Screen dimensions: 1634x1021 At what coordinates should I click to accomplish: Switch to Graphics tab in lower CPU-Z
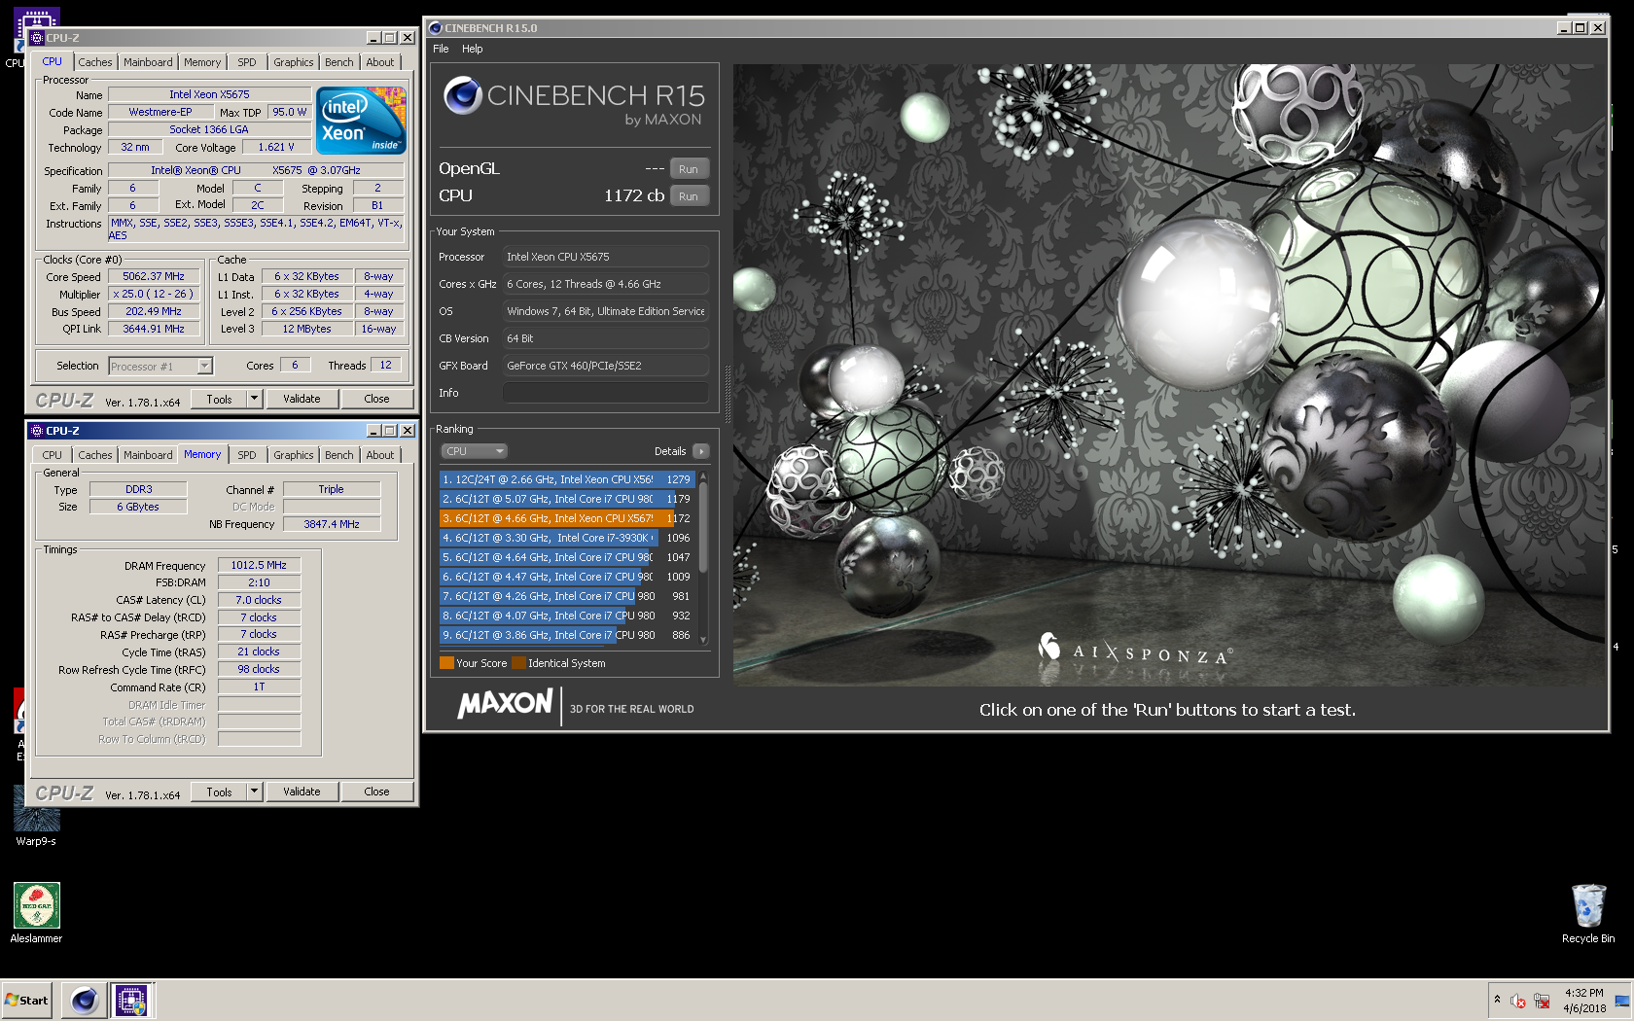coord(293,455)
